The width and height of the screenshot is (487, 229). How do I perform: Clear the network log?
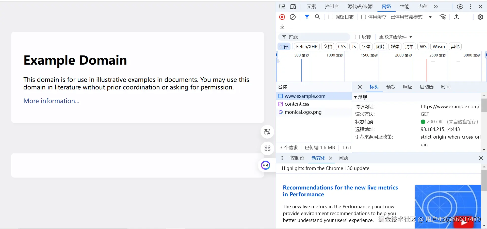click(293, 17)
